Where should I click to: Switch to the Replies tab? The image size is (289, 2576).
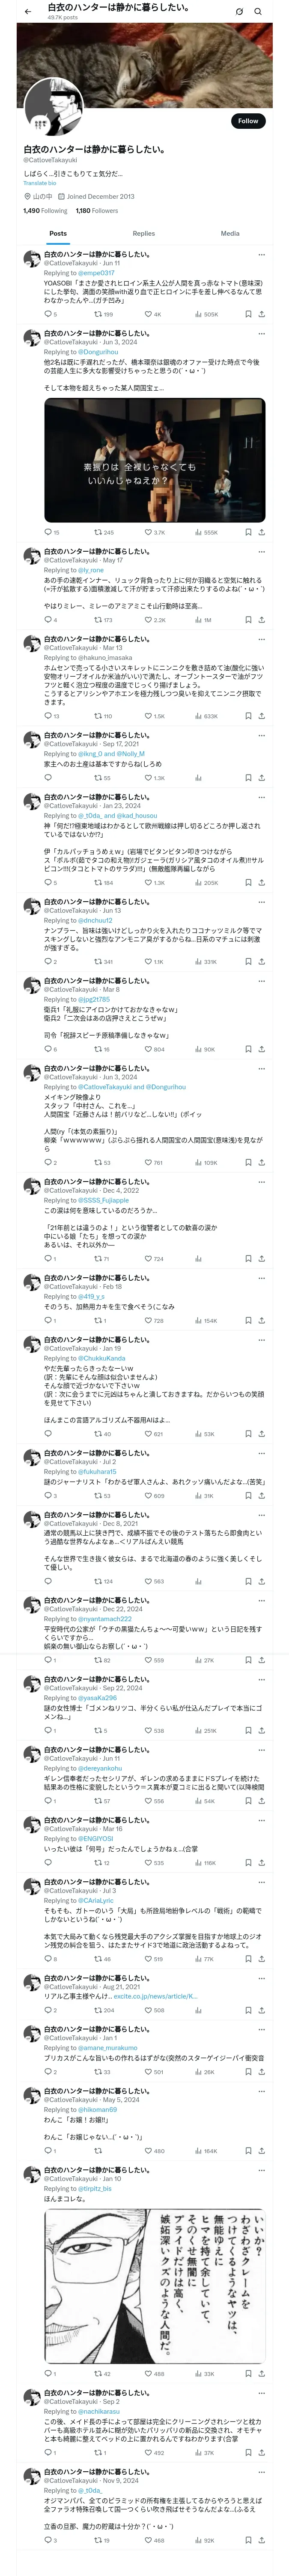(x=143, y=233)
